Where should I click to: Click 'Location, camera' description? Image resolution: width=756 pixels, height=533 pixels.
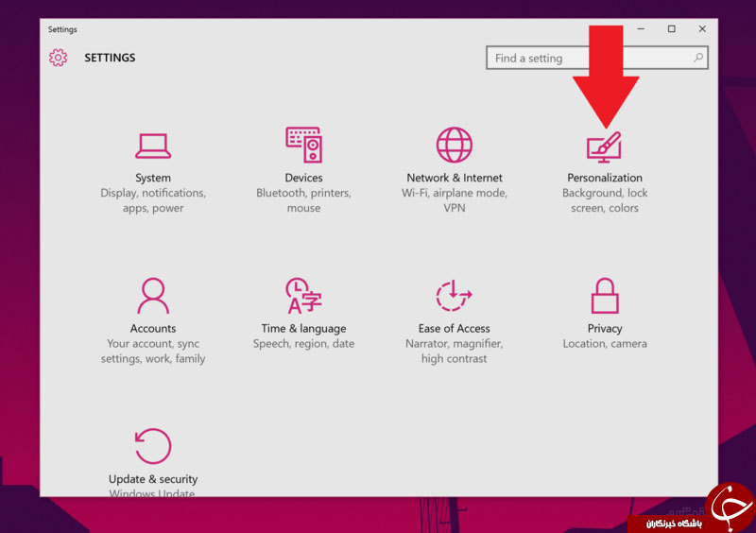coord(605,343)
